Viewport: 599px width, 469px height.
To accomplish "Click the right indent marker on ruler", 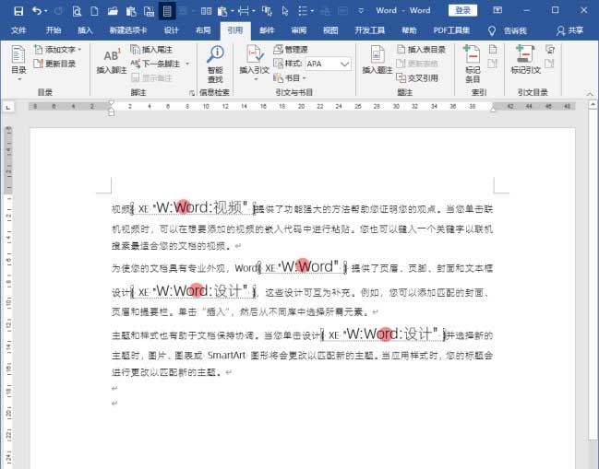I will coord(493,110).
